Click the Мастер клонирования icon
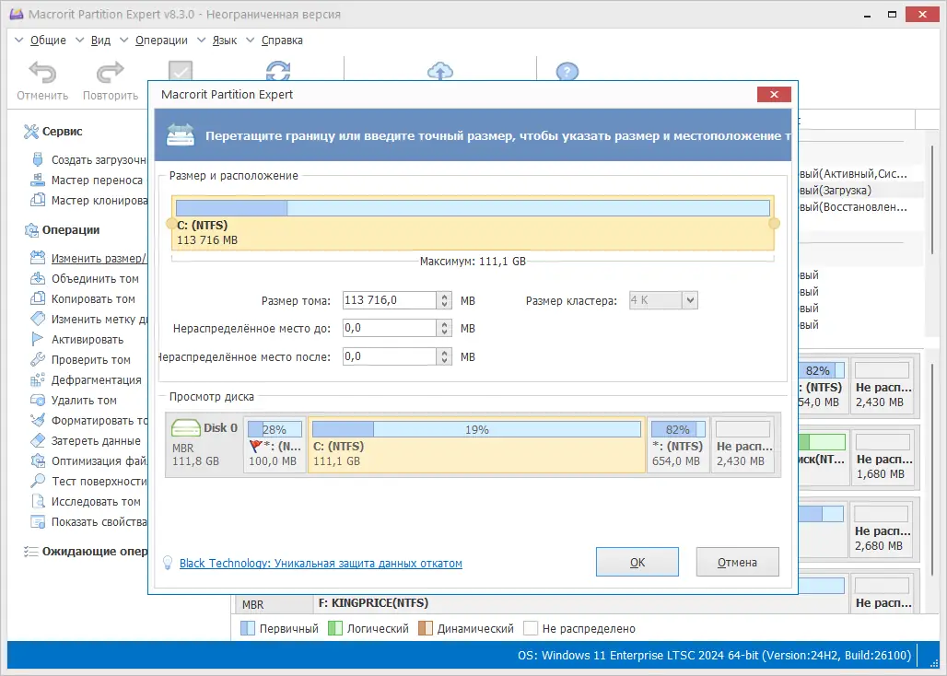 click(x=38, y=200)
